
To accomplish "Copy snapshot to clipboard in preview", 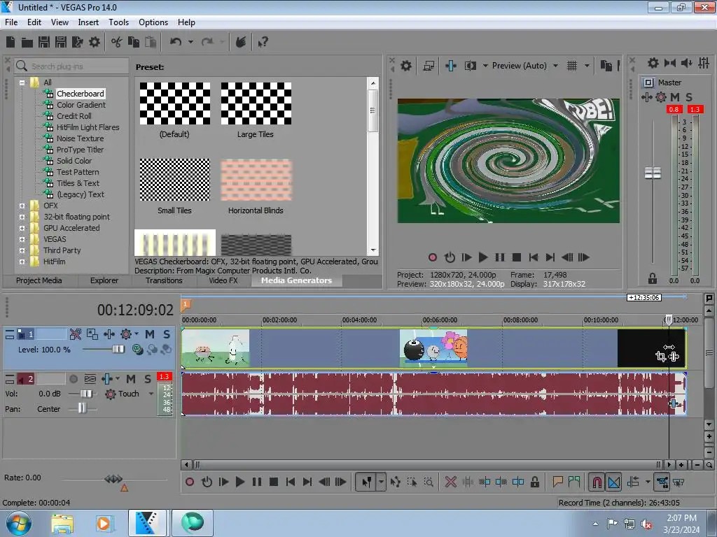I will (x=606, y=66).
